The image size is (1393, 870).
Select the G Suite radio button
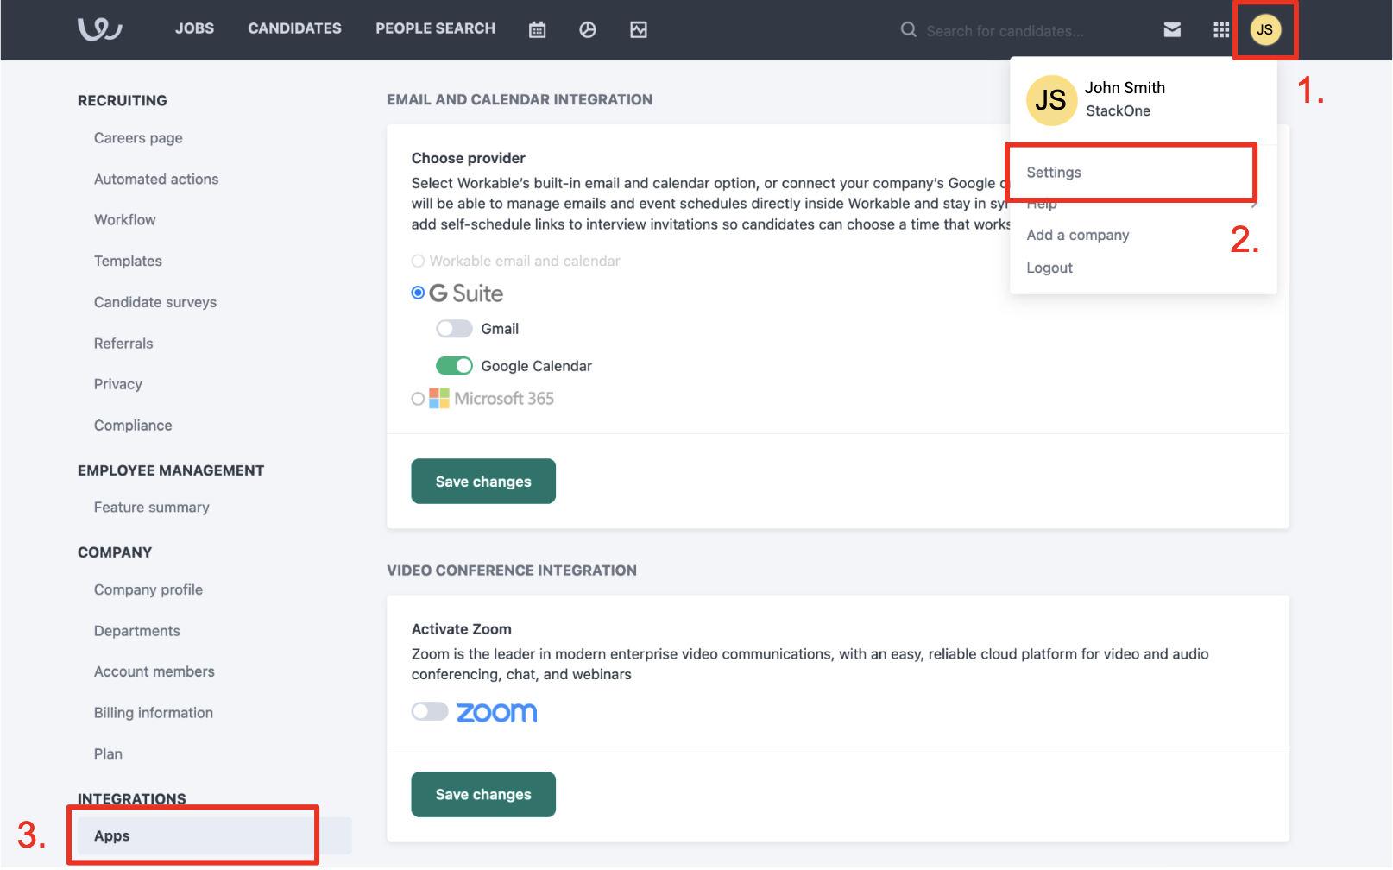(x=418, y=293)
